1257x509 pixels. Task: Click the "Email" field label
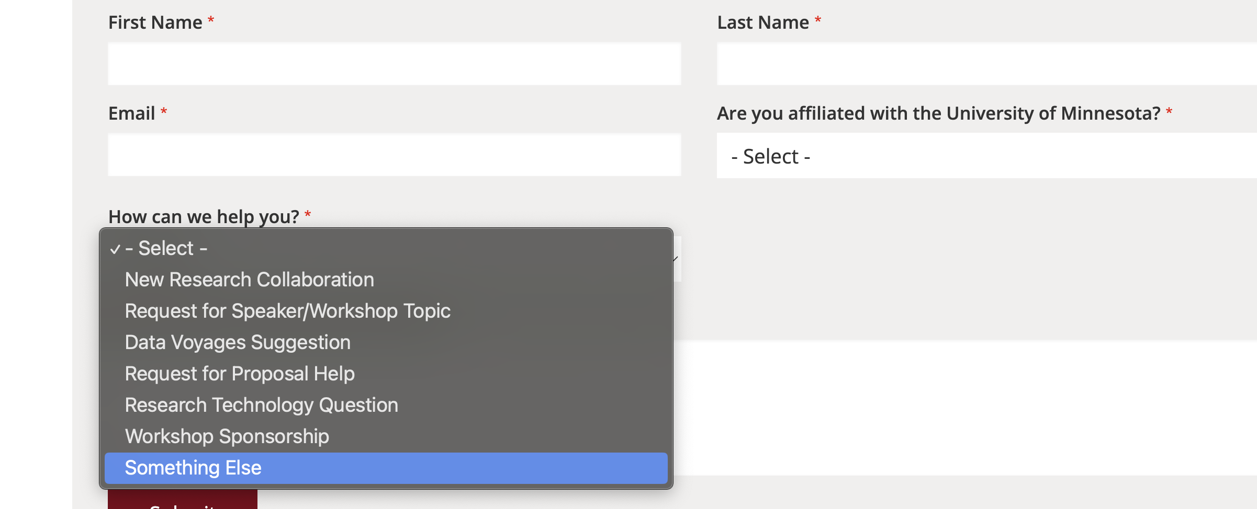131,113
